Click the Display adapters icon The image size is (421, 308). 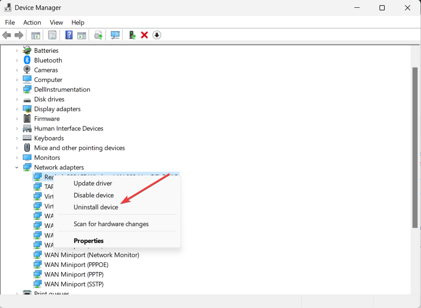pyautogui.click(x=27, y=109)
